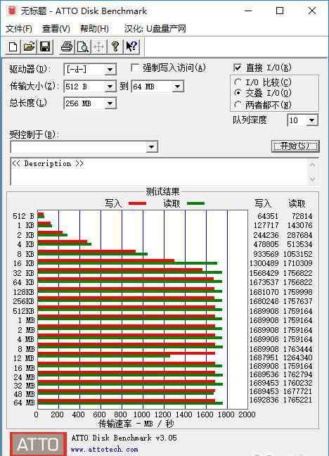329x456 pixels.
Task: Open Print Preview magnifier icon
Action: click(83, 47)
